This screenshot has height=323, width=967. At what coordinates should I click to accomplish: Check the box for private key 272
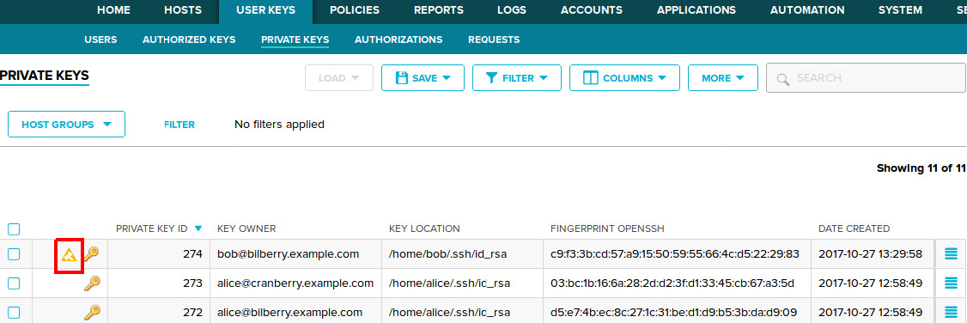(14, 312)
